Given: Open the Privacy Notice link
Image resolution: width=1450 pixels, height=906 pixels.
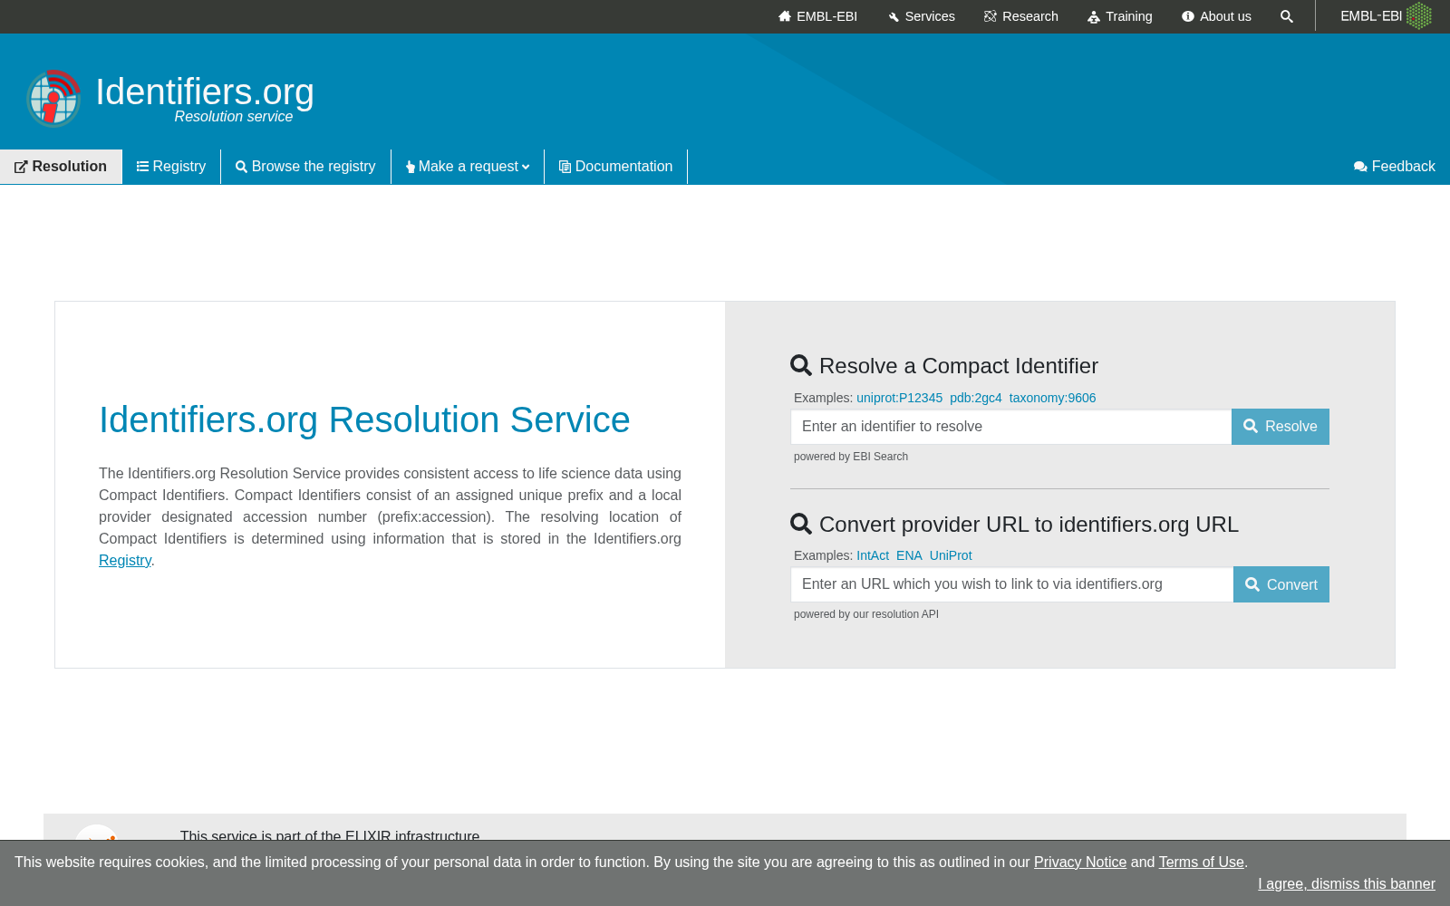Looking at the screenshot, I should pos(1080,863).
